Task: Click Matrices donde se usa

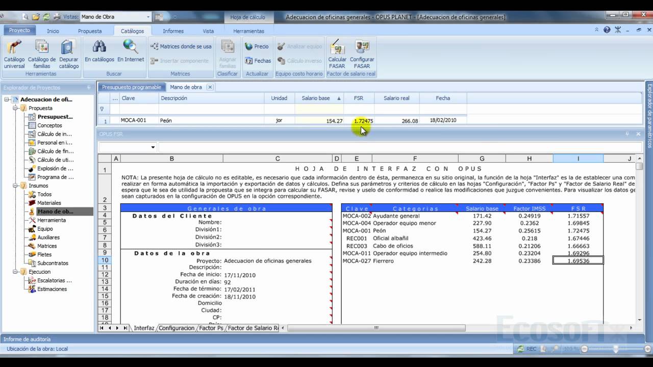Action: [181, 46]
